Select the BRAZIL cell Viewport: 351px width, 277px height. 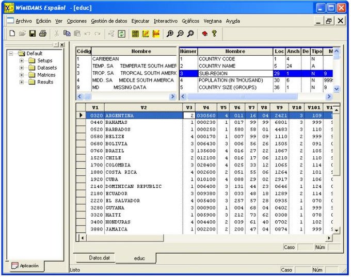point(143,151)
